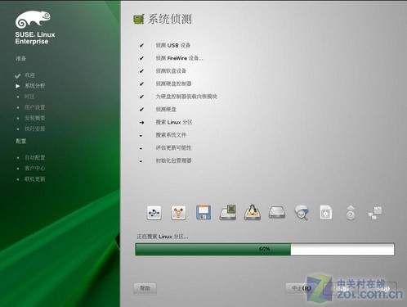The height and width of the screenshot is (307, 407).
Task: Click the 侦测 FireWire 设备 list entry
Action: point(179,58)
